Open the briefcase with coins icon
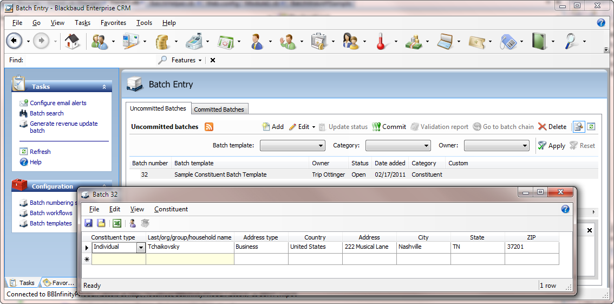614x304 pixels. coord(319,41)
